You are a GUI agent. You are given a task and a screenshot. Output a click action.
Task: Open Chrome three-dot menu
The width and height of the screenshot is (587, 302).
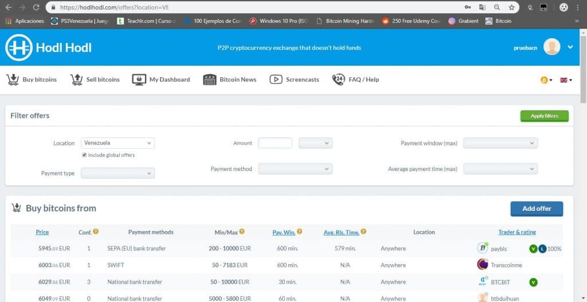(x=578, y=7)
